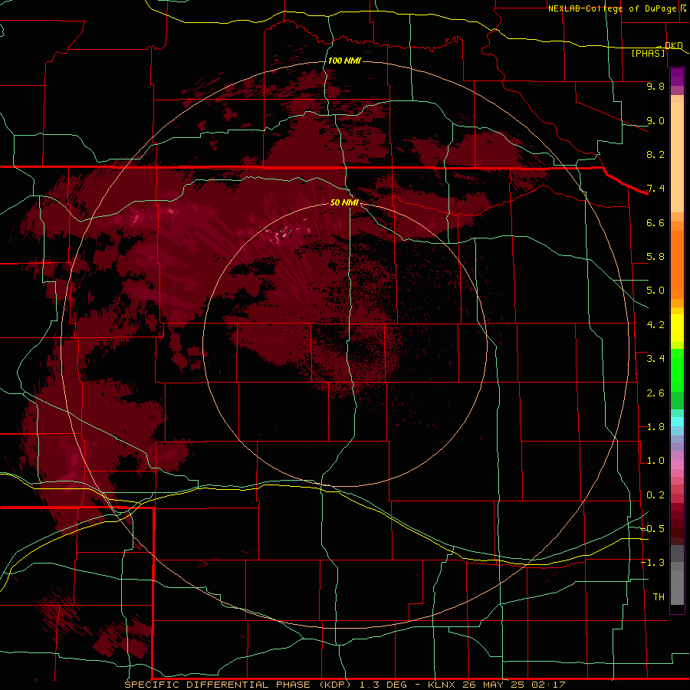The image size is (690, 690).
Task: Click the pale peach segment of color bar
Action: click(677, 157)
